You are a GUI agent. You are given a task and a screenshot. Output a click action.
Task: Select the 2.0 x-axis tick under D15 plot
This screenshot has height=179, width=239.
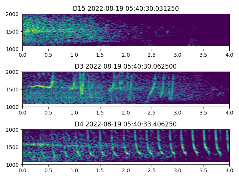click(x=126, y=54)
